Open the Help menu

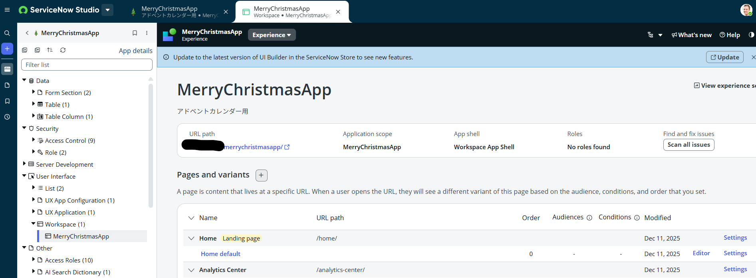(730, 35)
